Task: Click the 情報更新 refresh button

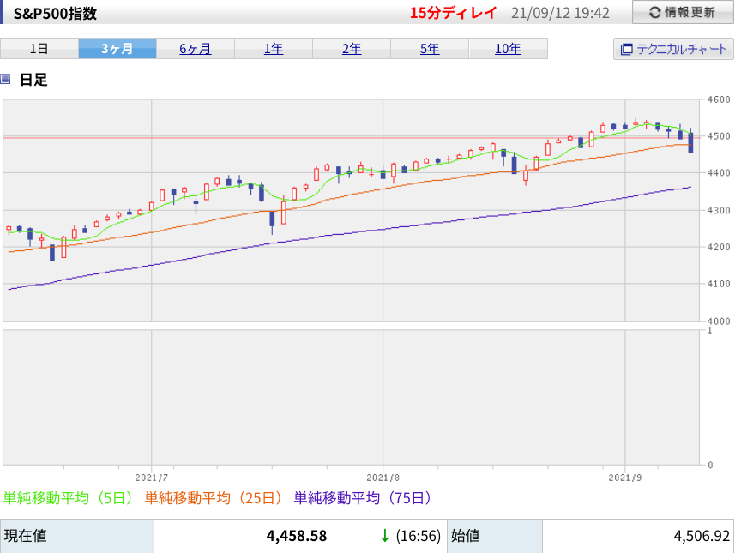Action: (683, 12)
